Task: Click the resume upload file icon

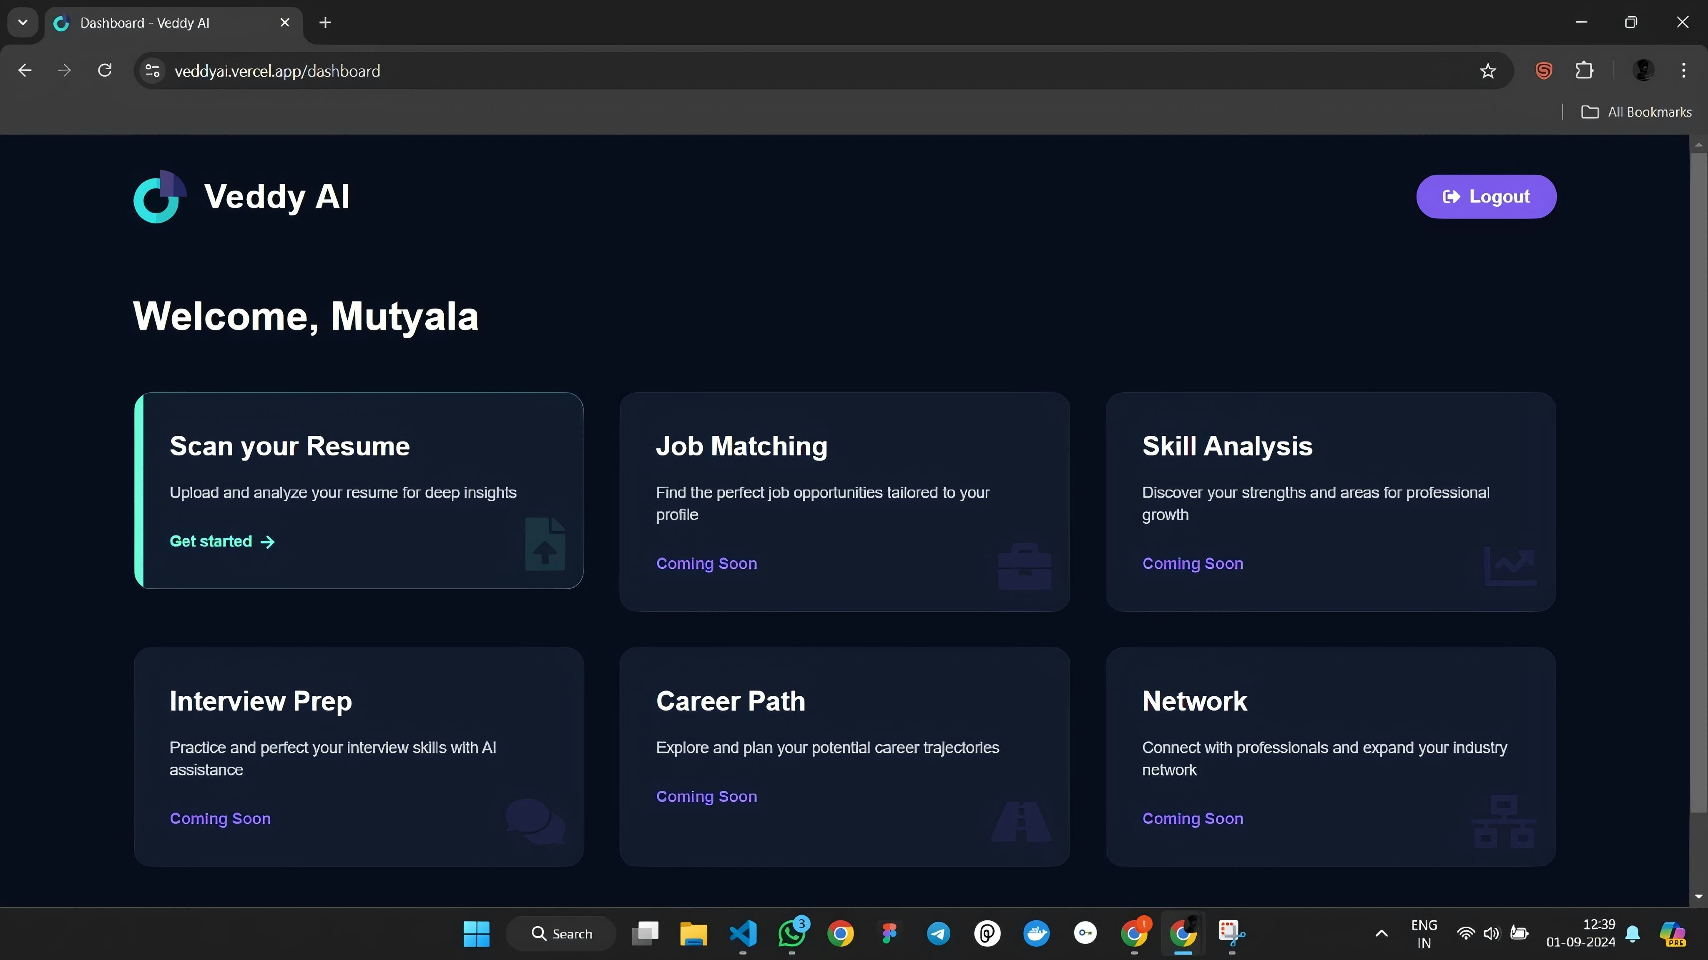Action: click(x=545, y=544)
